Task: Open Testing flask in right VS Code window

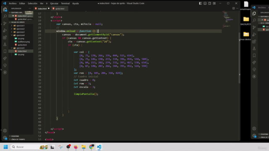Action: [254, 49]
